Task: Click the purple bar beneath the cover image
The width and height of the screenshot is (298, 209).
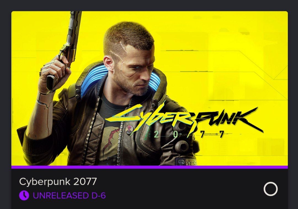Action: tap(149, 167)
